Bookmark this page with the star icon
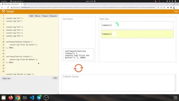Screen dimensions: 179x101 tap(164, 8)
